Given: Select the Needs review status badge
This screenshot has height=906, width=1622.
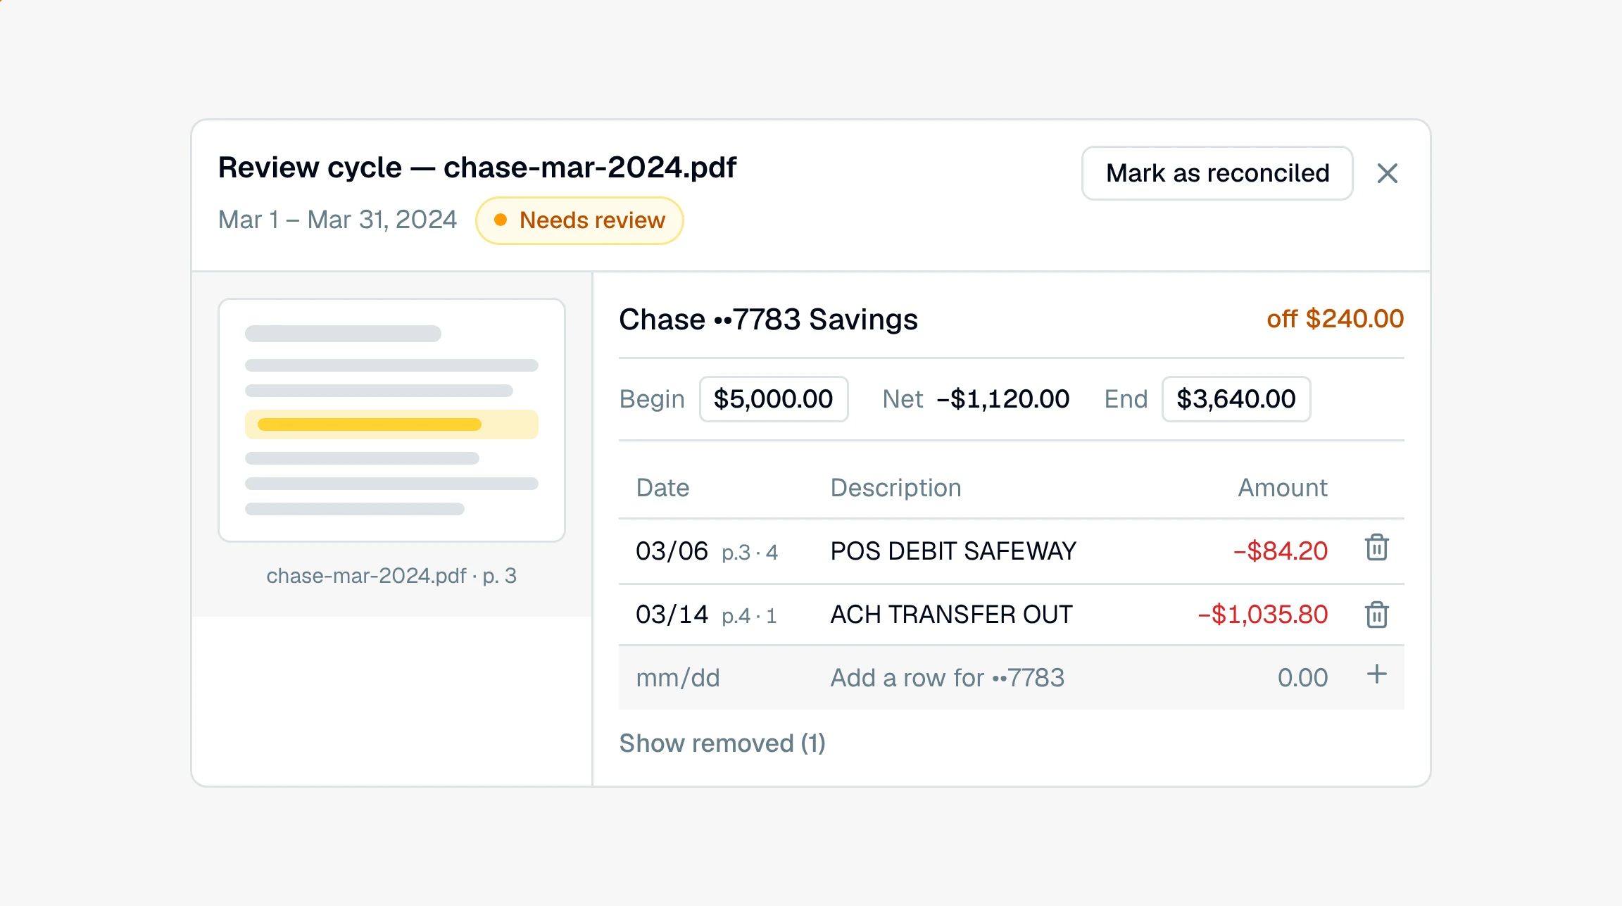Looking at the screenshot, I should coord(579,220).
